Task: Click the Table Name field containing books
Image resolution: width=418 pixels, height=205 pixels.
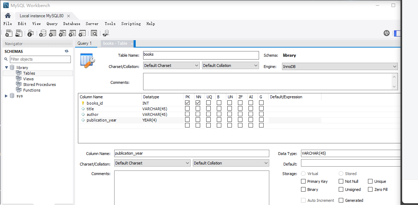Action: click(201, 55)
